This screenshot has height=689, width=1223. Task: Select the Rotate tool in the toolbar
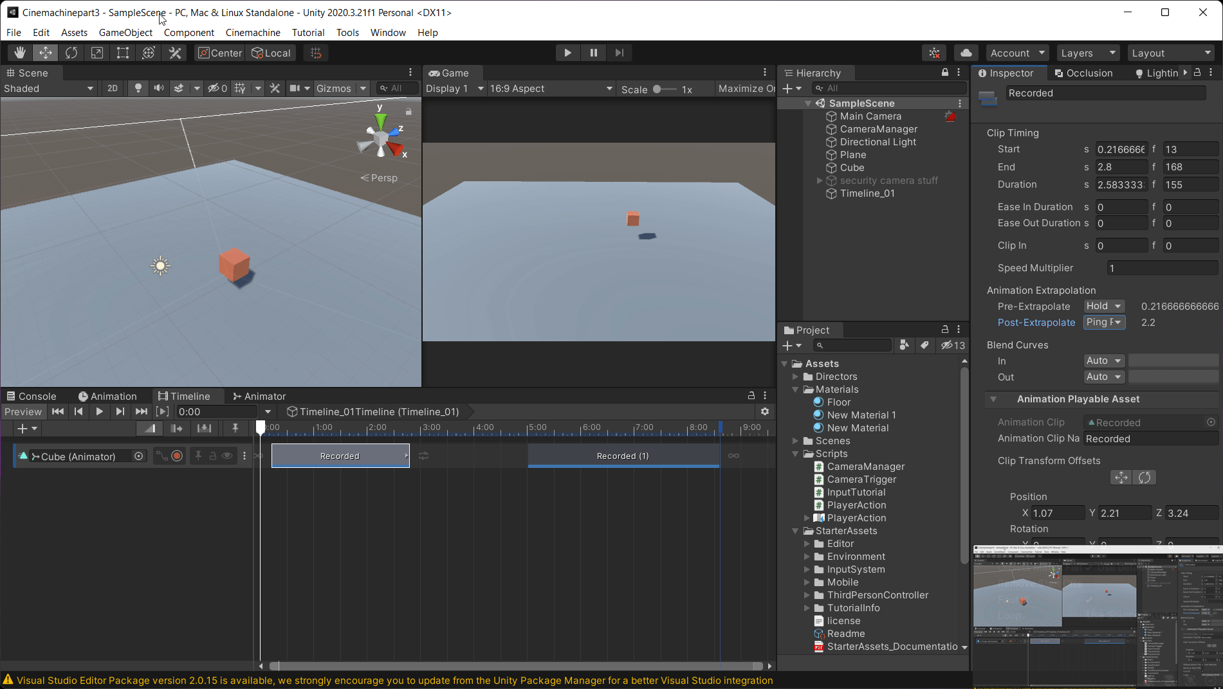pos(71,53)
